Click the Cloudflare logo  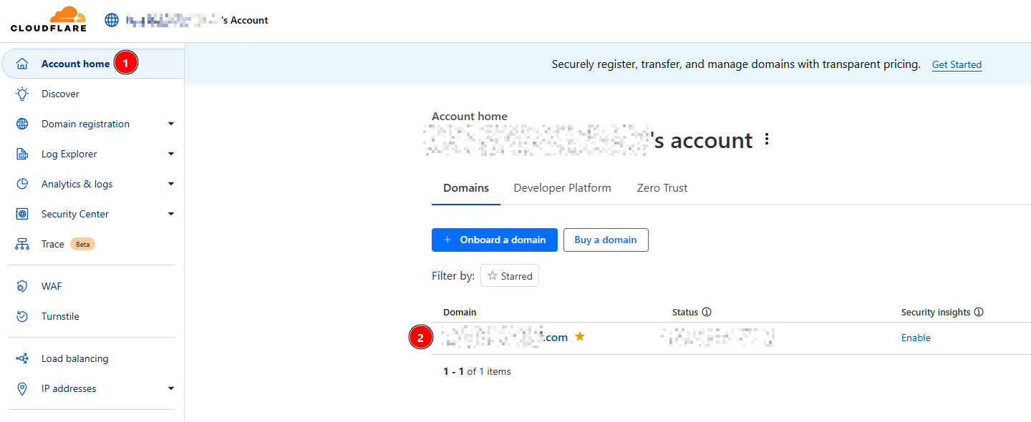pos(49,19)
